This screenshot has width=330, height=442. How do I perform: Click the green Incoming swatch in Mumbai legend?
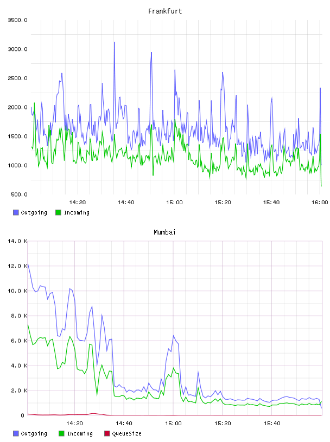[61, 433]
